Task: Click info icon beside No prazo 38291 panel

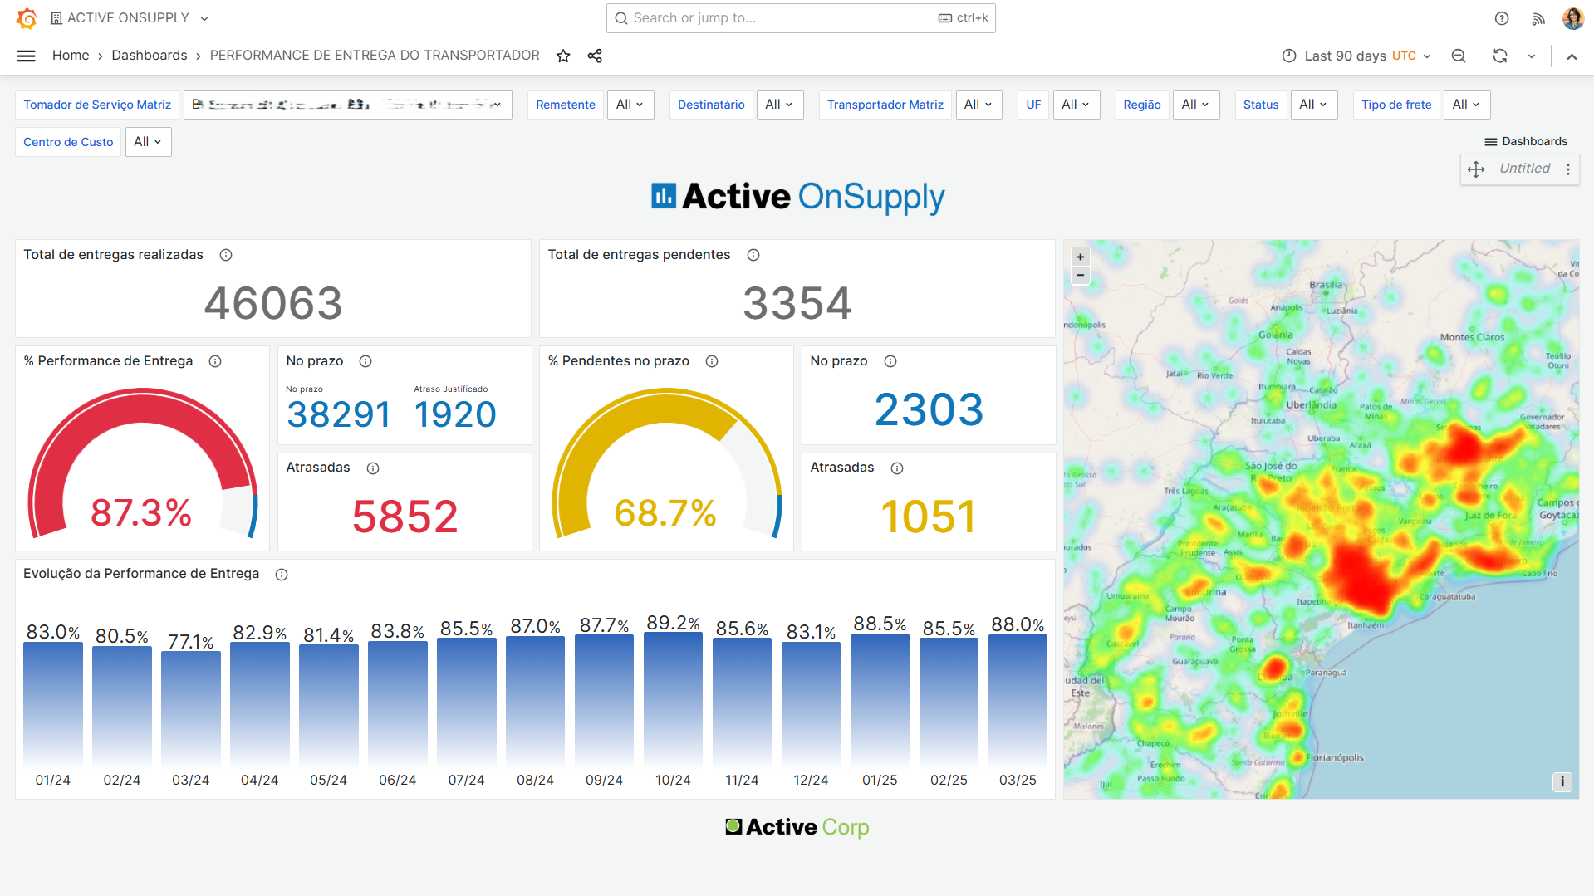Action: coord(365,361)
